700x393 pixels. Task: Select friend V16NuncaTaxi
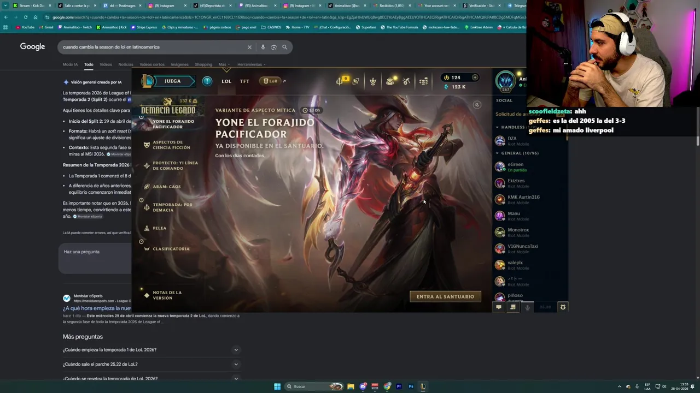[530, 249]
